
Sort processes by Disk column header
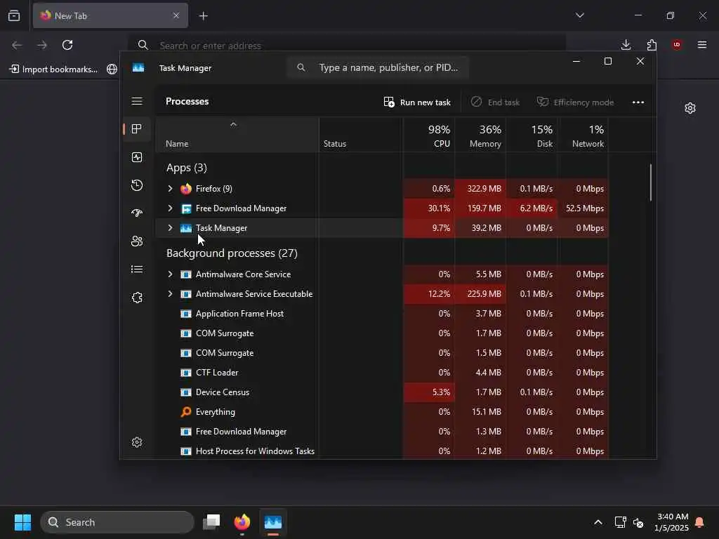(532, 135)
